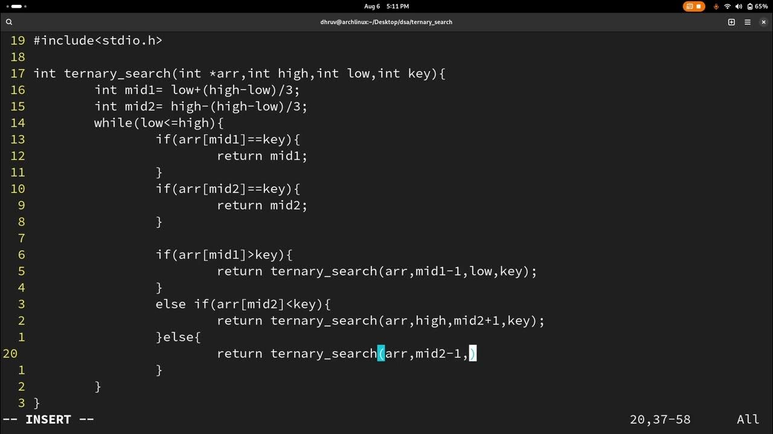Open the terminal hamburger menu
The width and height of the screenshot is (773, 434).
(748, 22)
